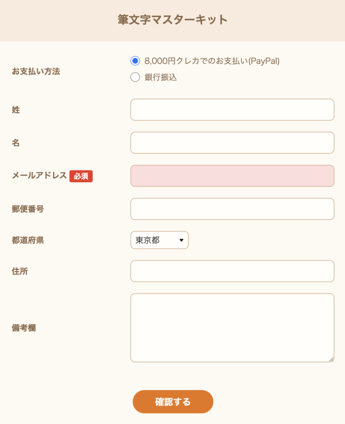Click the お支払い方法 label
Image resolution: width=345 pixels, height=424 pixels.
point(36,71)
